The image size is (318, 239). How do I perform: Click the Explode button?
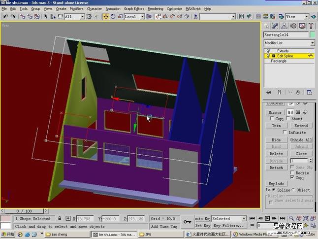(x=276, y=184)
